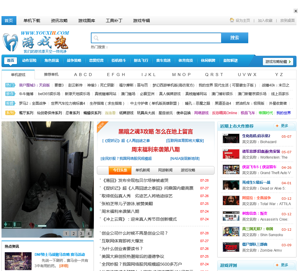Open 工具补丁 in top menu
The height and width of the screenshot is (271, 298).
tap(114, 21)
